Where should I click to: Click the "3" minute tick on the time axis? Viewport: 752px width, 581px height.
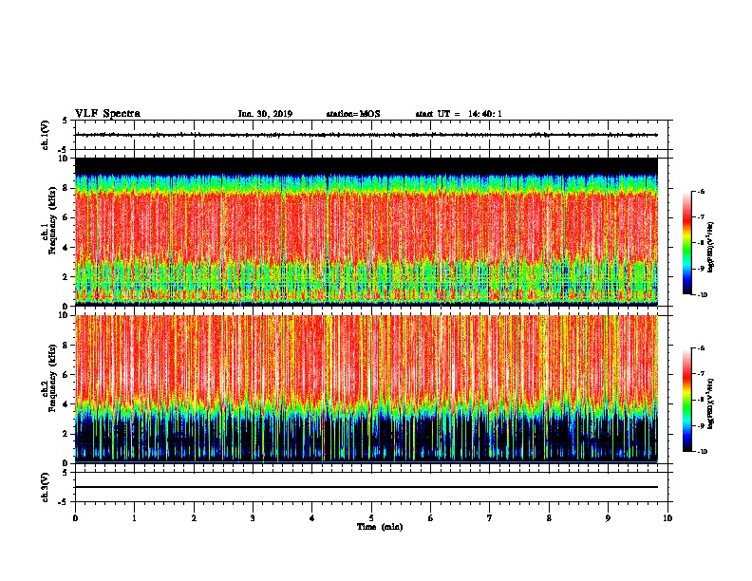point(253,518)
